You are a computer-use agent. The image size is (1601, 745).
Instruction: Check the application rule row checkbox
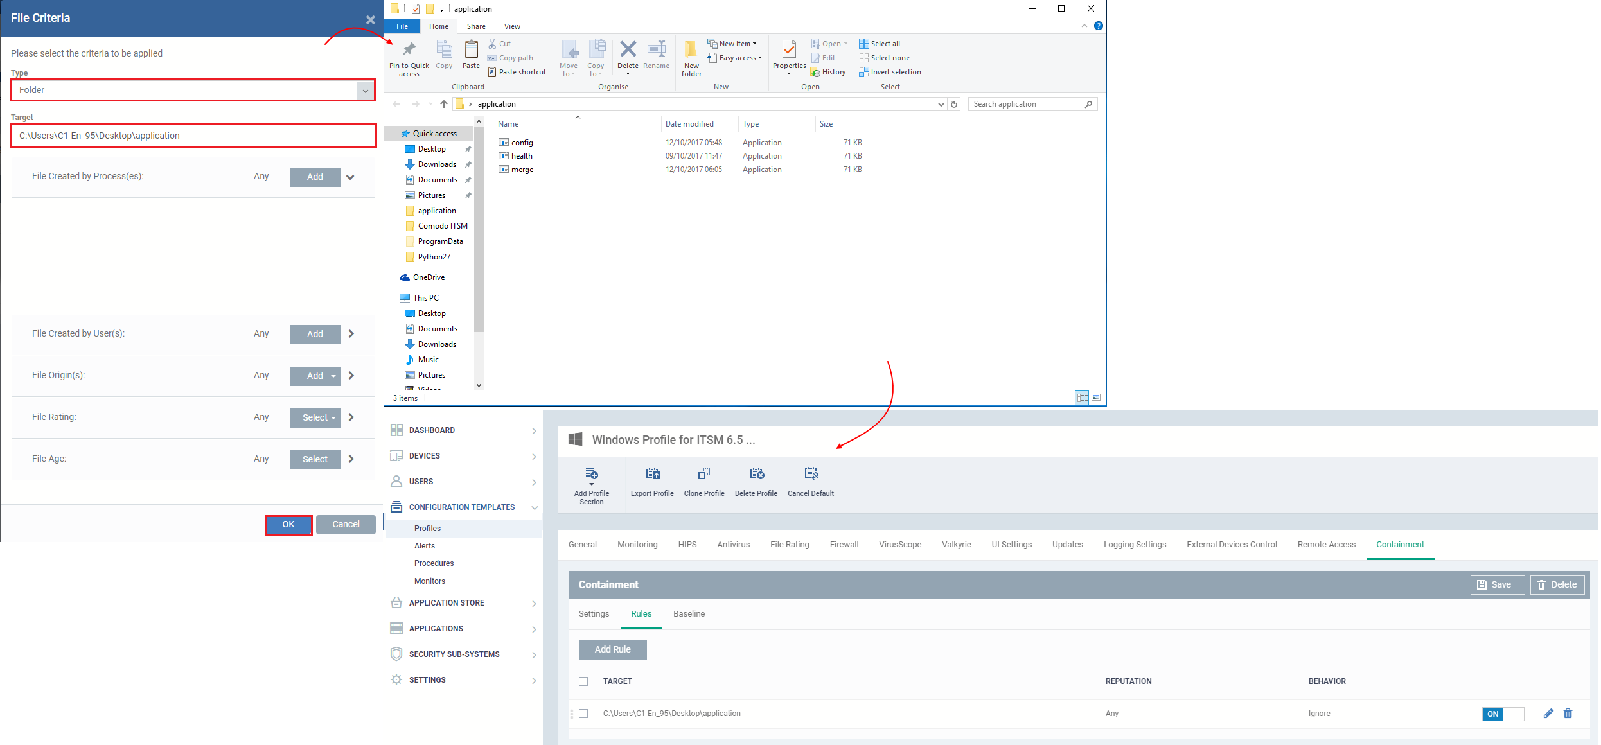click(x=583, y=714)
